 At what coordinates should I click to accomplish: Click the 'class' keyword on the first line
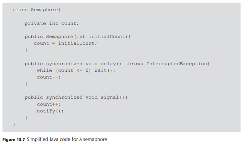coord(20,10)
